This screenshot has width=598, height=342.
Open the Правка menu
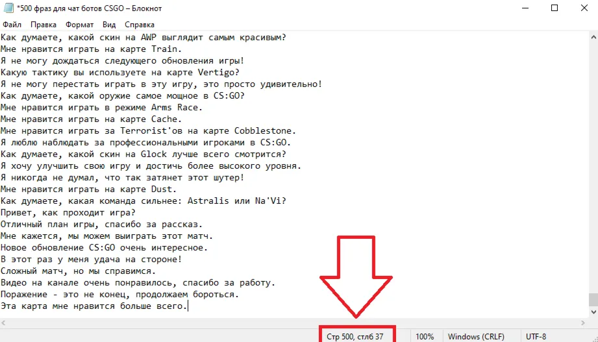coord(44,25)
